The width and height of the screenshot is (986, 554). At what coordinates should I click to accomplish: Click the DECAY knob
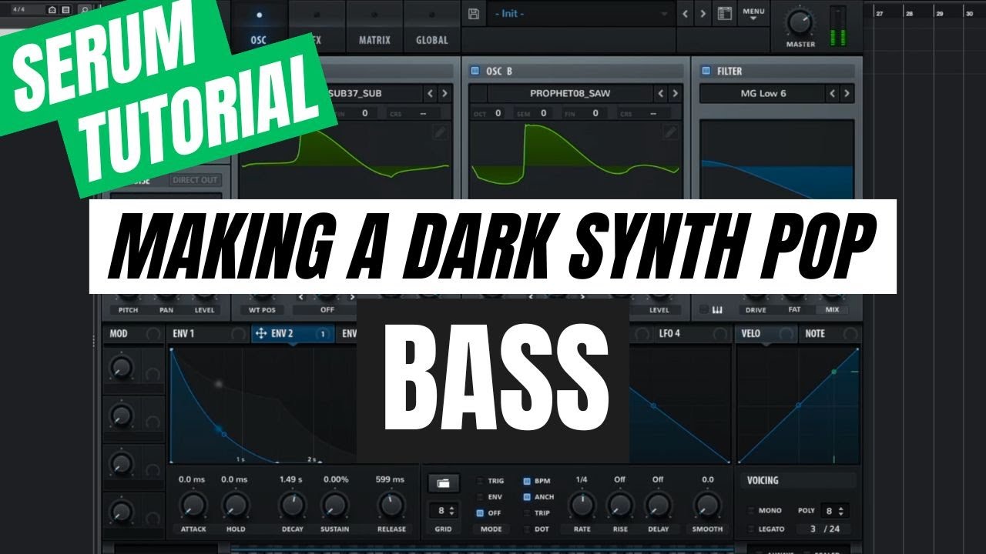(x=292, y=505)
